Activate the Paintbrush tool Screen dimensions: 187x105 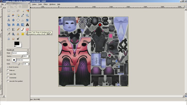point(23,29)
